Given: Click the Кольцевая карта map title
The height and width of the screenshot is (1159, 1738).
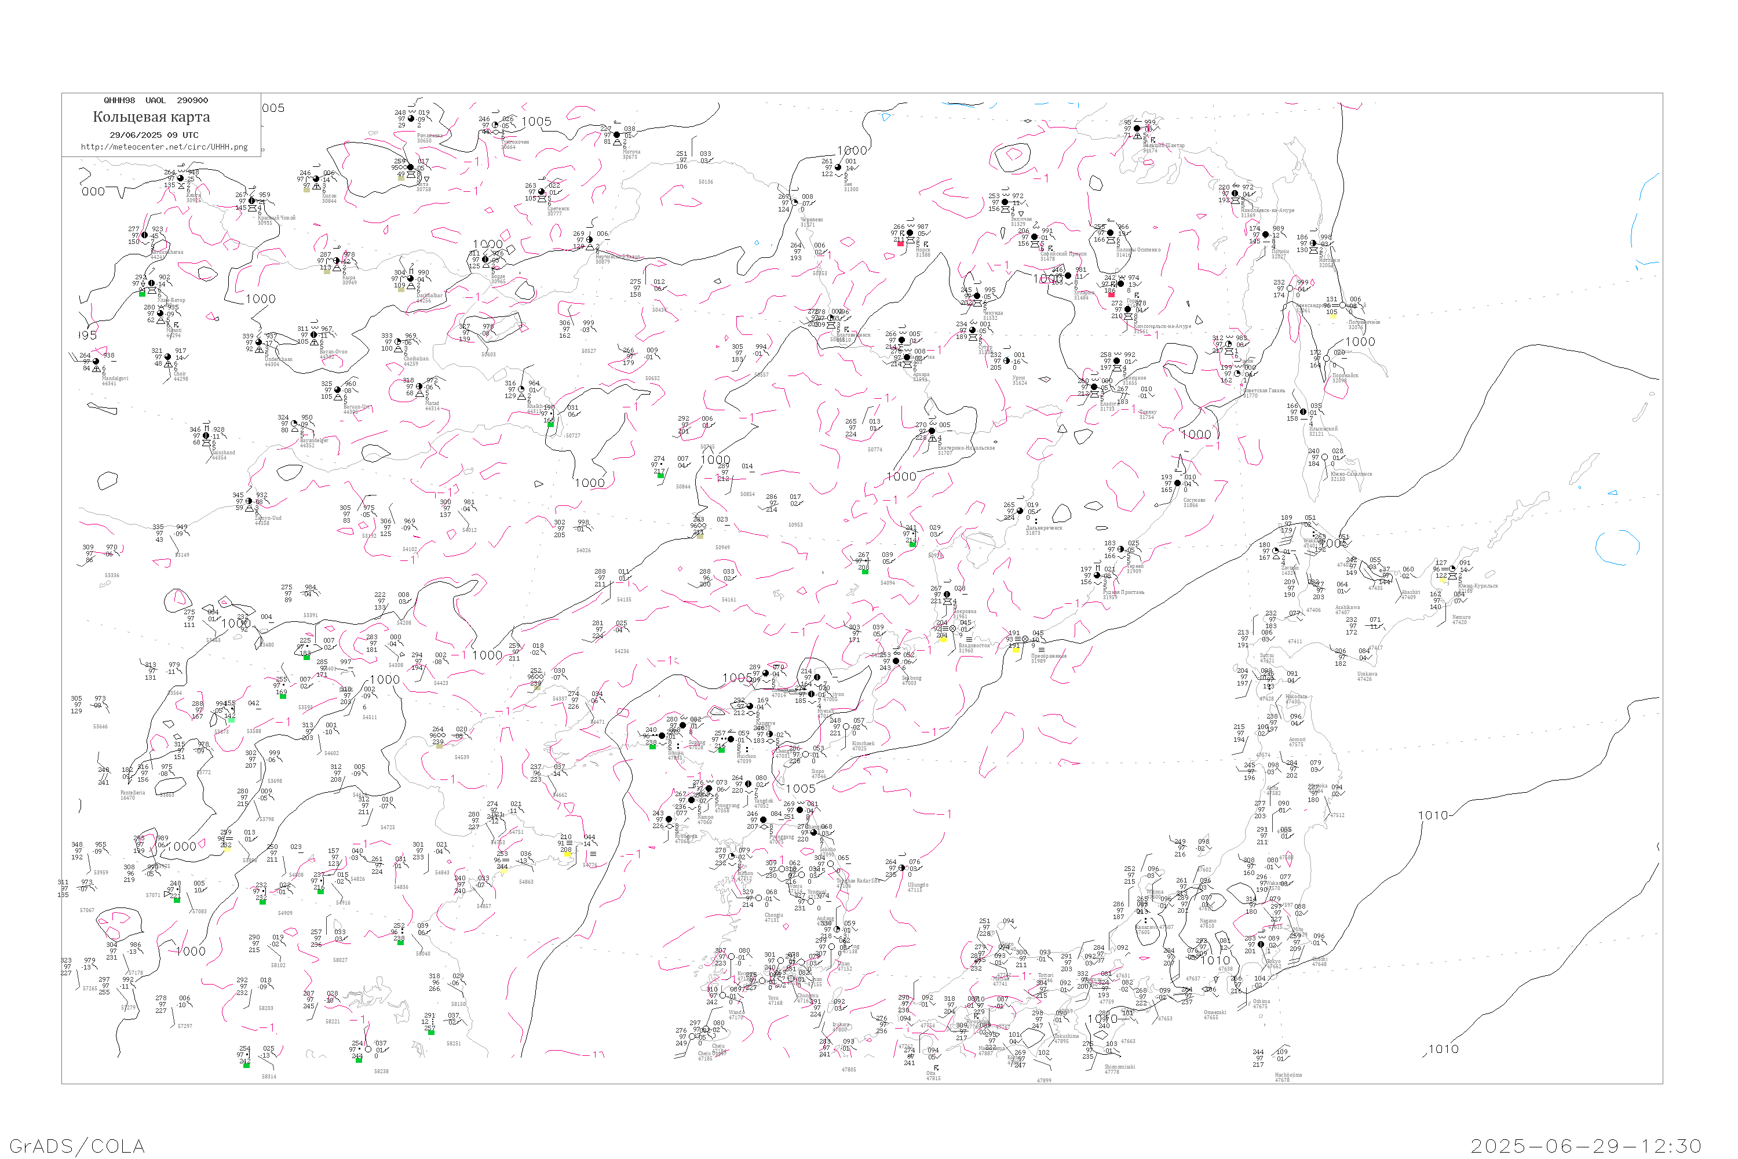Looking at the screenshot, I should click(x=151, y=118).
